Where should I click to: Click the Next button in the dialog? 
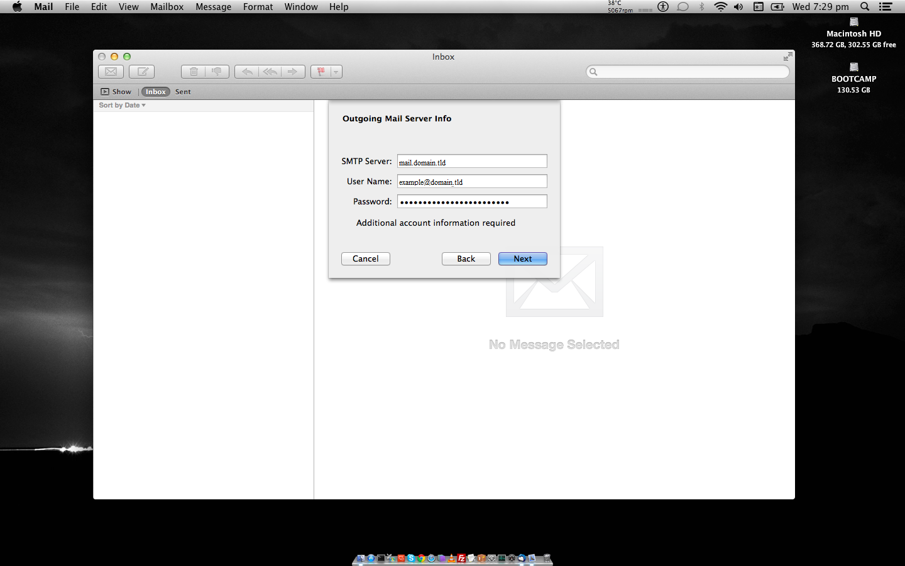click(x=522, y=258)
